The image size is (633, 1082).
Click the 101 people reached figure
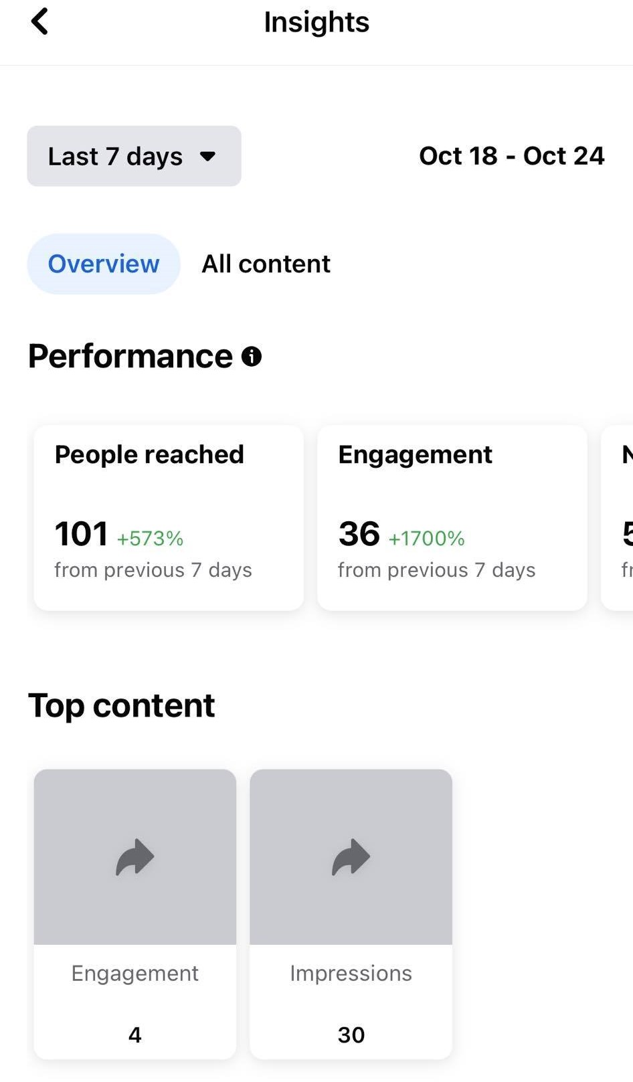tap(81, 534)
